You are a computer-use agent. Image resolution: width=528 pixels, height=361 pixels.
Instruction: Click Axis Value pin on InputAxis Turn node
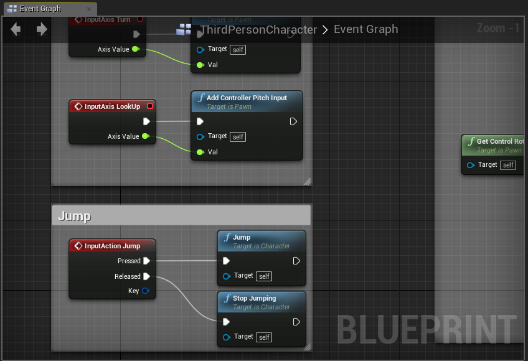pos(136,49)
